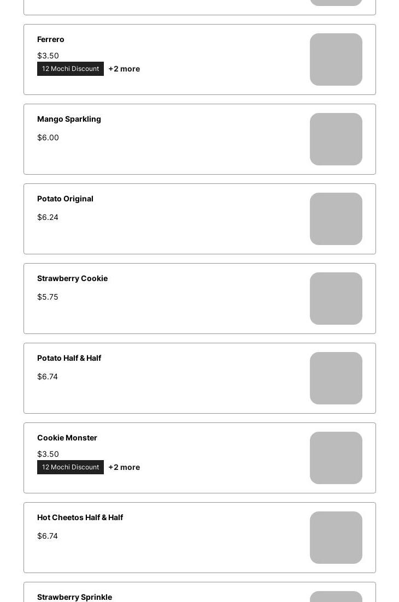
Task: Open the Cookie Monster item
Action: pyautogui.click(x=199, y=458)
